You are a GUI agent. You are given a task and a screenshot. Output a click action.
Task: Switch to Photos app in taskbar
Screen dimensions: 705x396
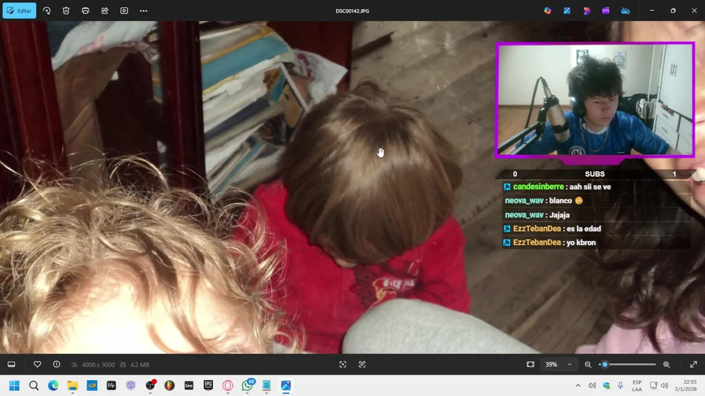286,386
